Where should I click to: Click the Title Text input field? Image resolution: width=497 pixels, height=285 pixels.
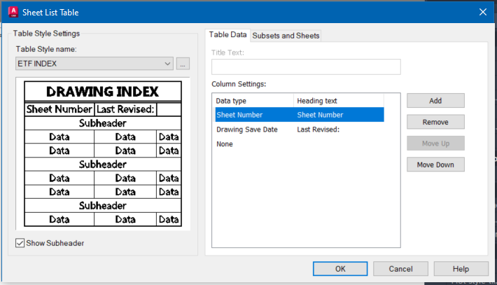tap(306, 67)
